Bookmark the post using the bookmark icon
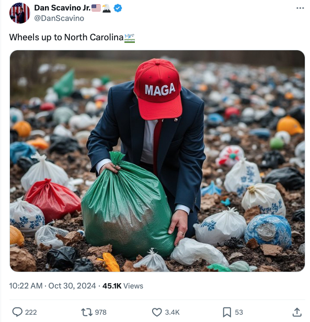This screenshot has height=322, width=310. pos(227,312)
